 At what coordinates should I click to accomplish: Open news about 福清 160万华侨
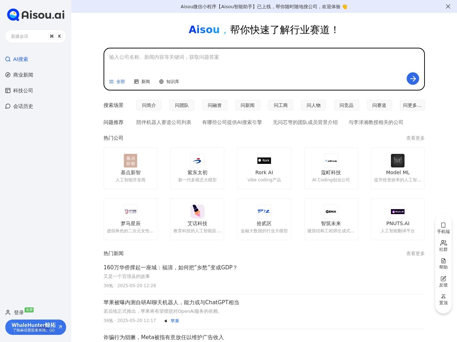tap(171, 267)
